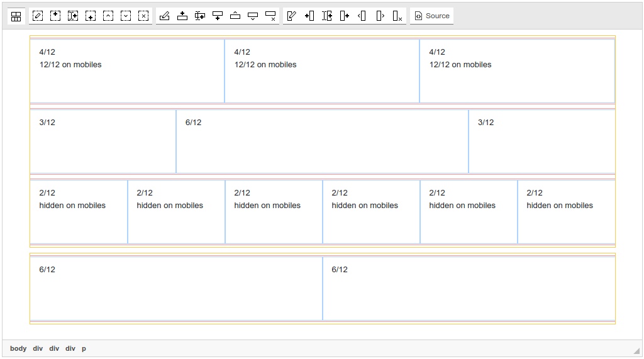Click the edit row pencil icon
The width and height of the screenshot is (644, 359).
tap(165, 16)
